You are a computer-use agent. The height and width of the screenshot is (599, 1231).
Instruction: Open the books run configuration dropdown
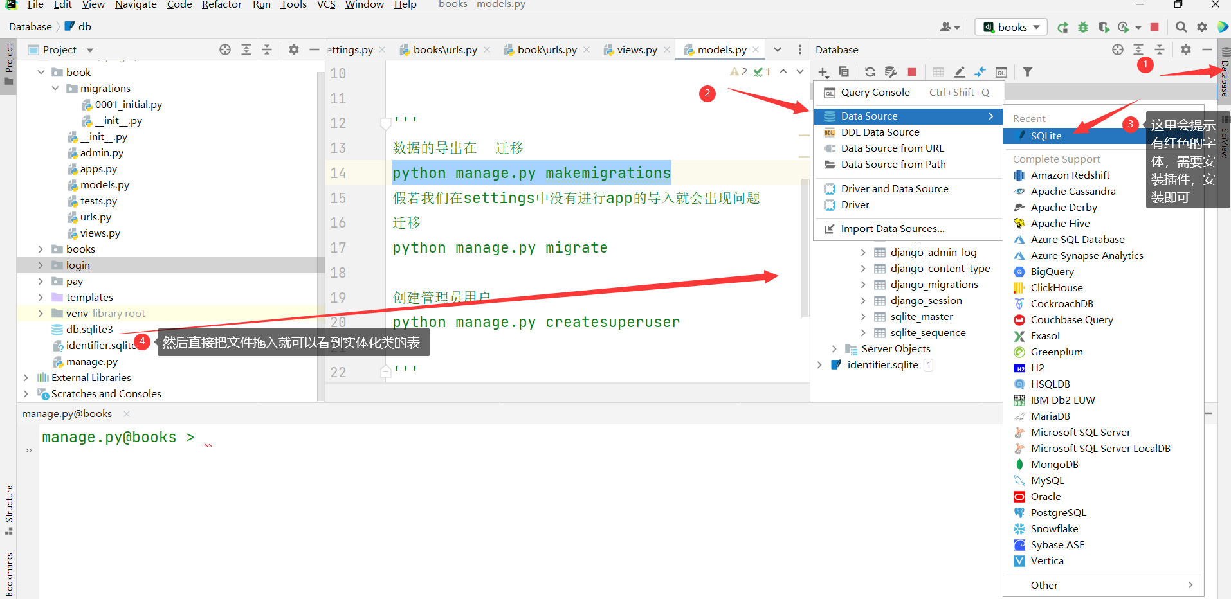(1011, 27)
